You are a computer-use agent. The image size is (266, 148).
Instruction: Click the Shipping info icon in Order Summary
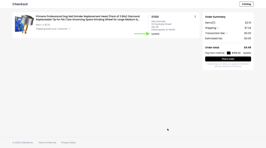pyautogui.click(x=218, y=28)
